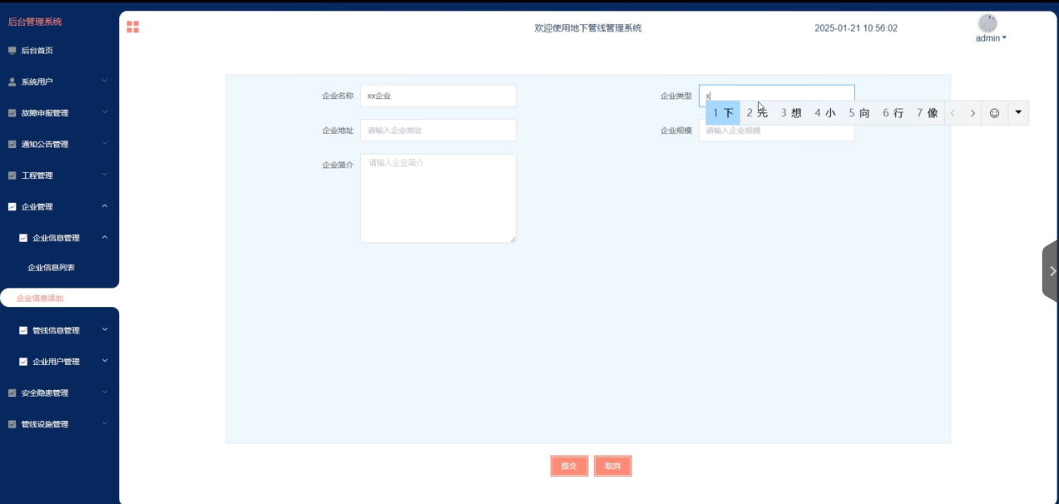Viewport: 1059px width, 504px height.
Task: Expand the 系统用户 menu chevron
Action: pos(105,82)
